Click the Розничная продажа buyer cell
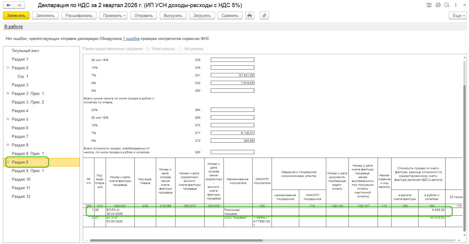469x244 pixels. point(238,212)
